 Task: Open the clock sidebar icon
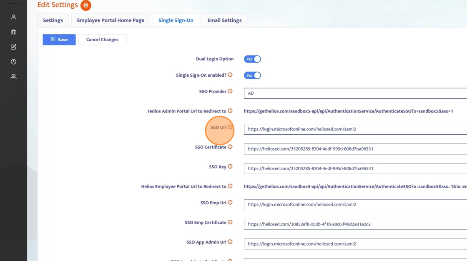coord(13,62)
